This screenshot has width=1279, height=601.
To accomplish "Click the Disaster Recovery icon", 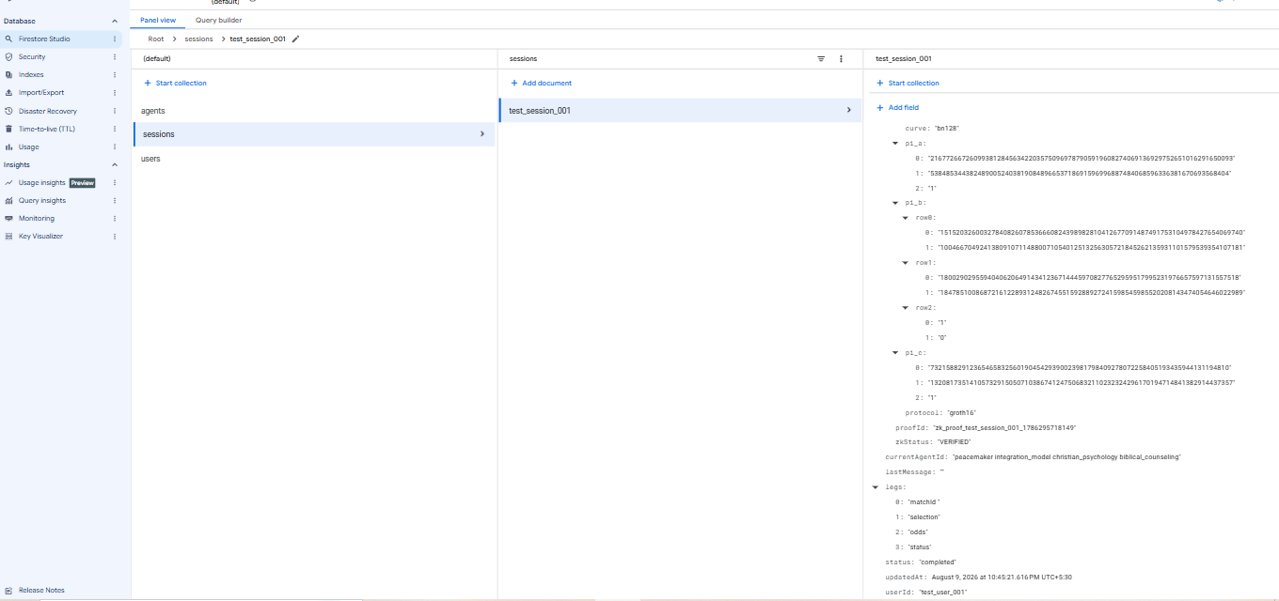I will tap(8, 111).
